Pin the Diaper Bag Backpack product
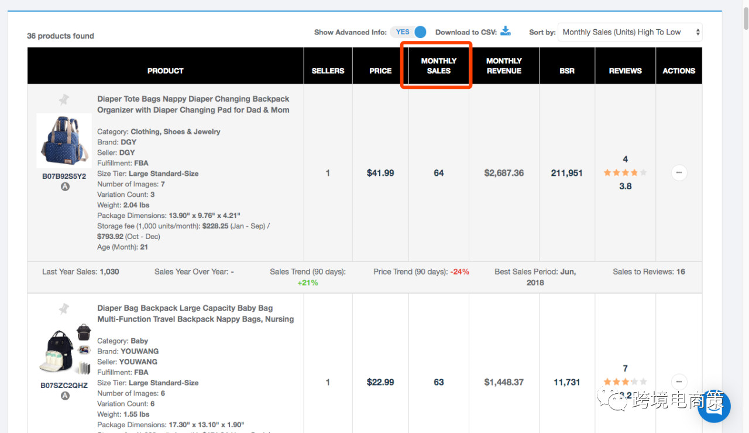This screenshot has height=433, width=749. tap(64, 309)
